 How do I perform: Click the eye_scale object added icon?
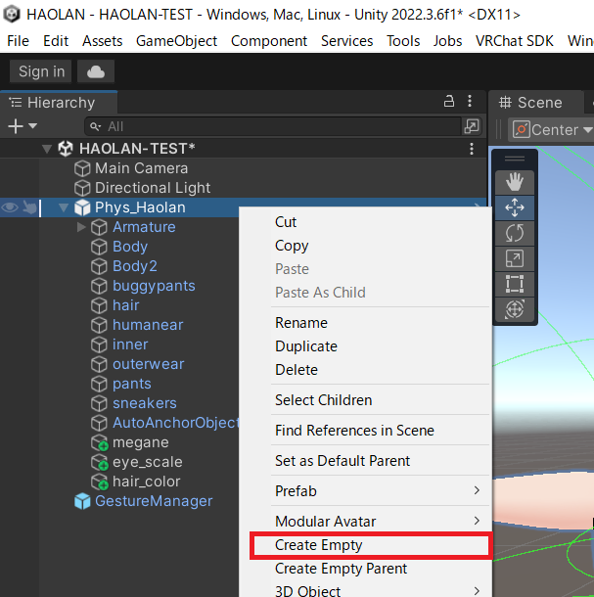coord(100,462)
